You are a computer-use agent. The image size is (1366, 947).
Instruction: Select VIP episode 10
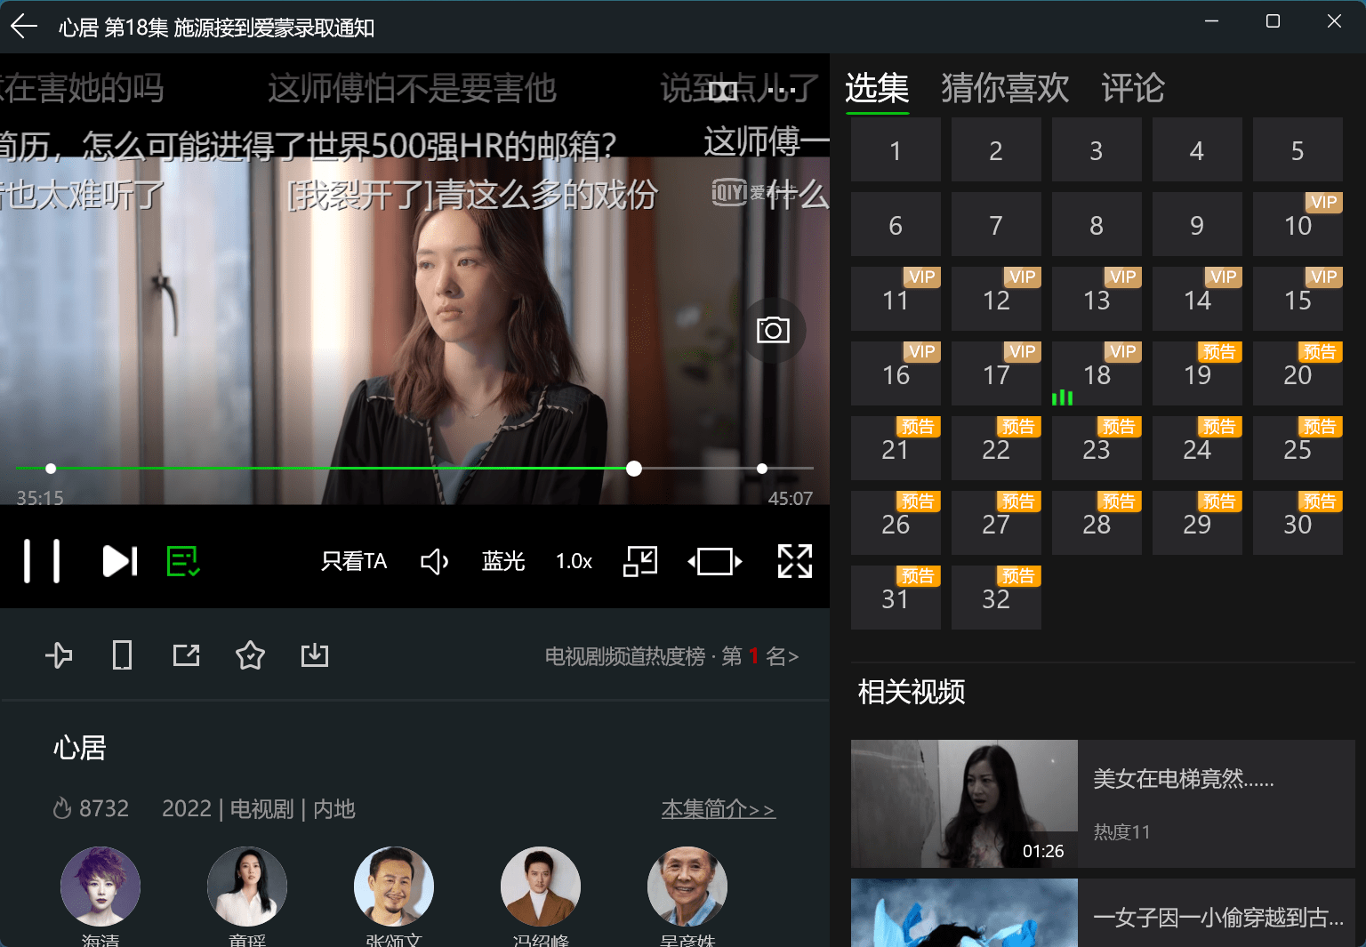tap(1298, 224)
